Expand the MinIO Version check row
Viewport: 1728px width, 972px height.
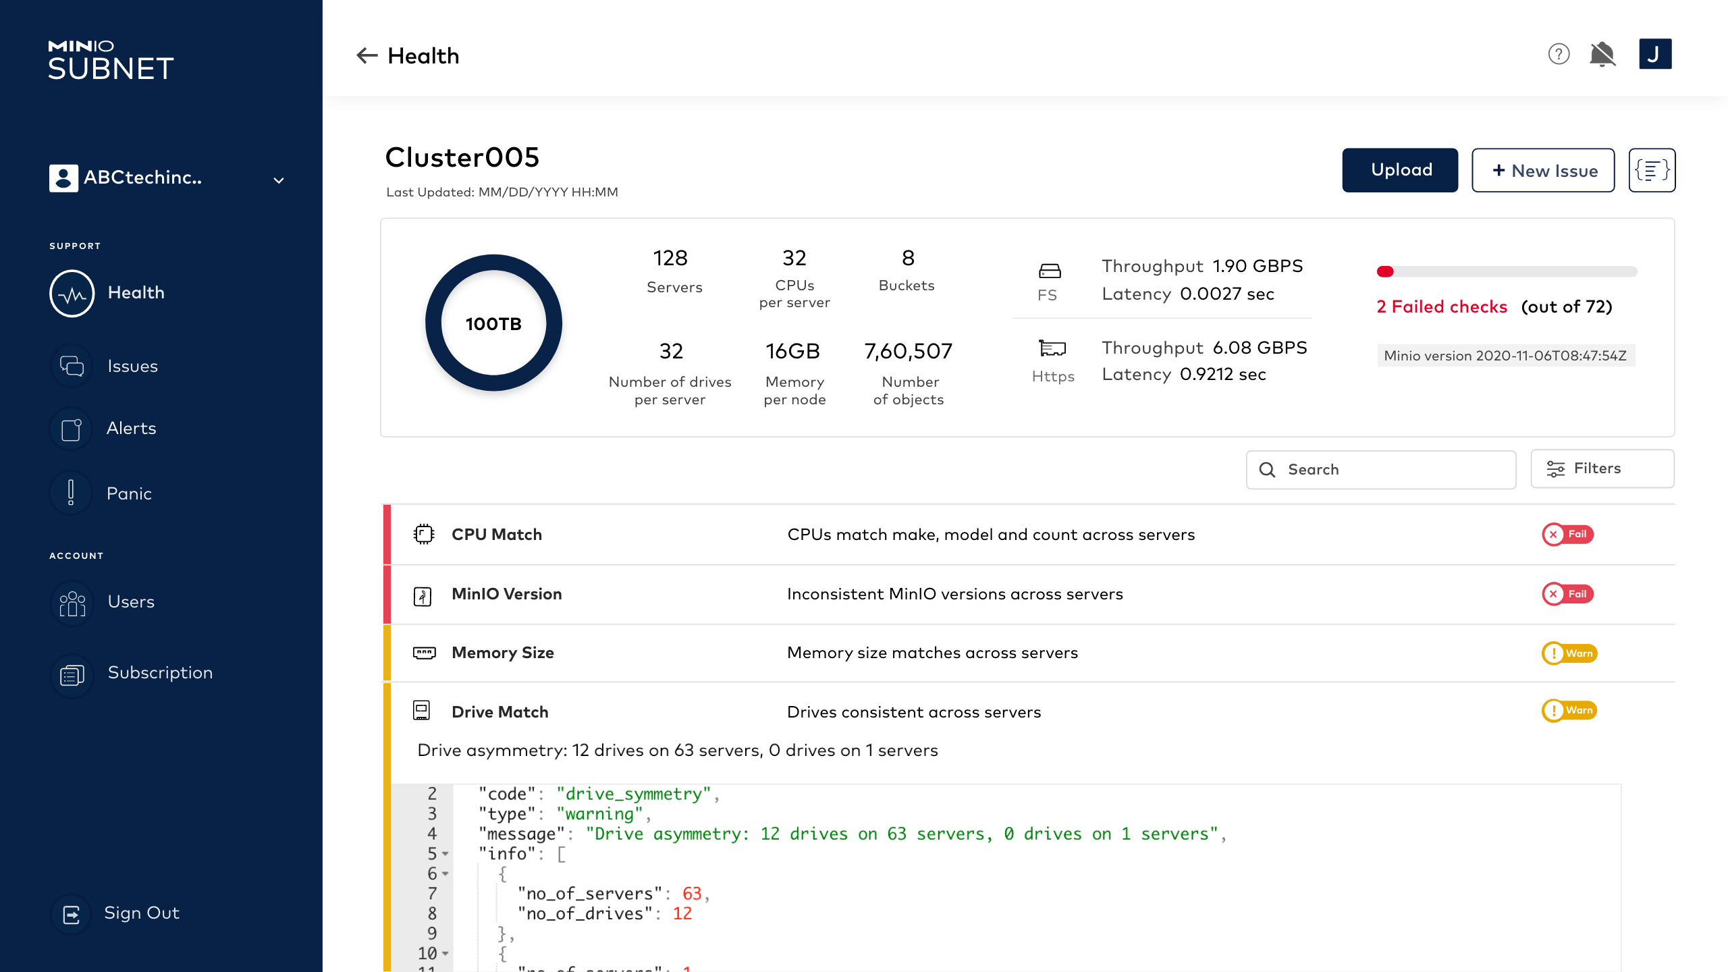(1029, 594)
